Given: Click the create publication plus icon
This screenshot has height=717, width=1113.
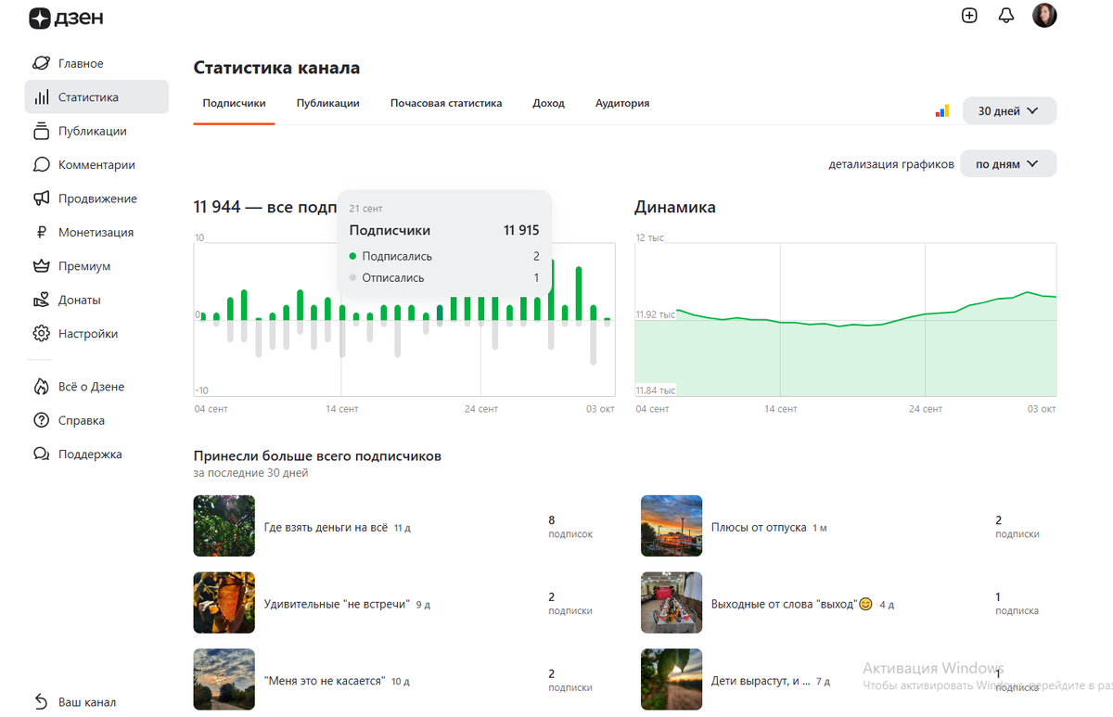Looking at the screenshot, I should click(969, 15).
